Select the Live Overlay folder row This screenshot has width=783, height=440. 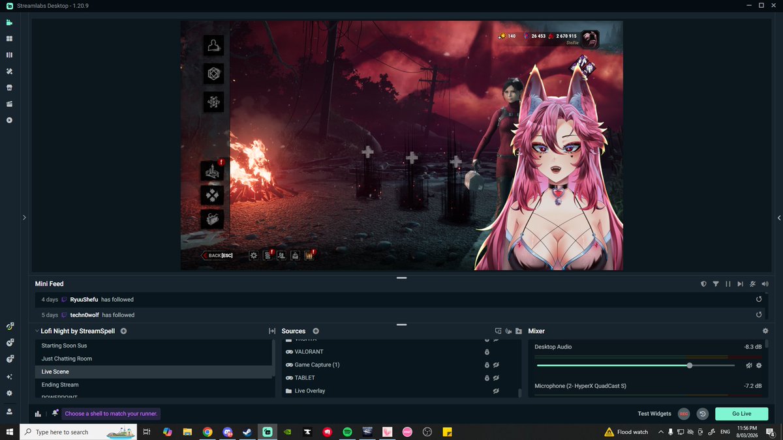click(x=399, y=391)
